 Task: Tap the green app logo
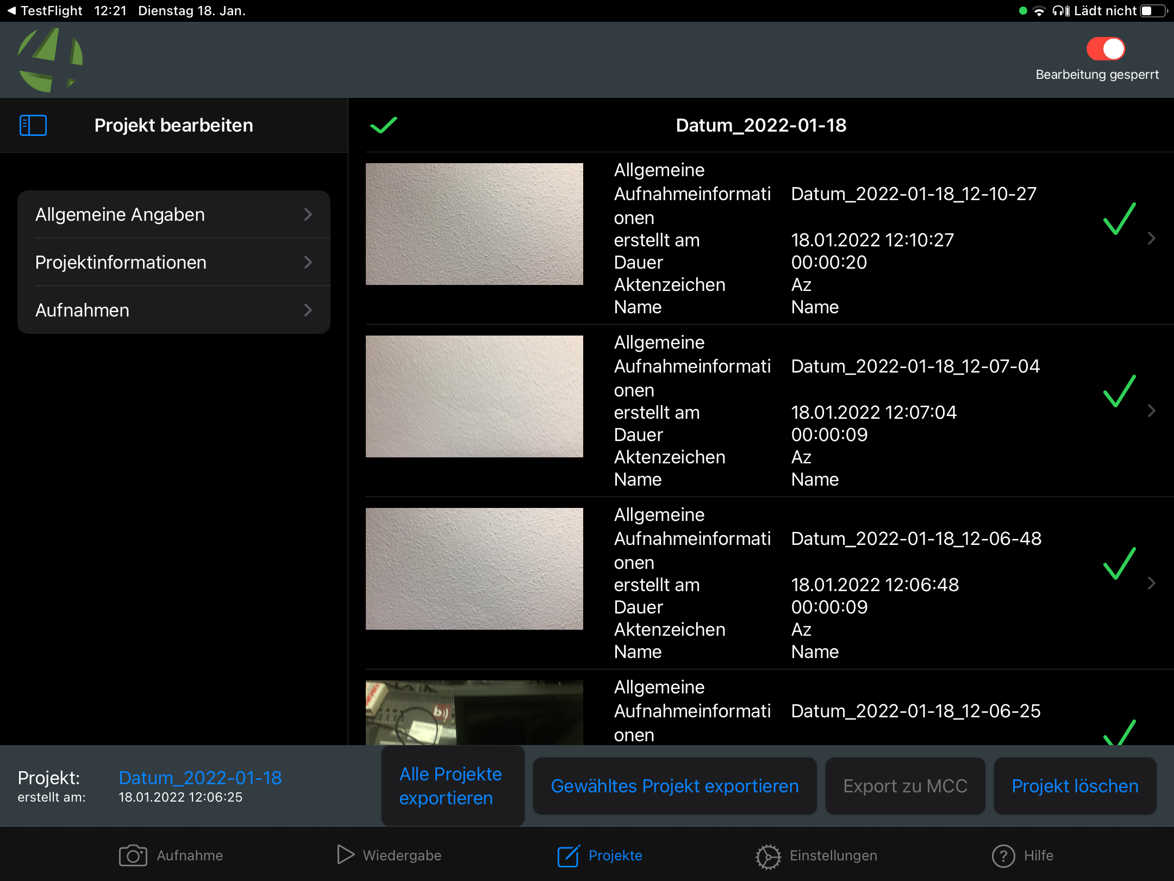click(x=50, y=60)
